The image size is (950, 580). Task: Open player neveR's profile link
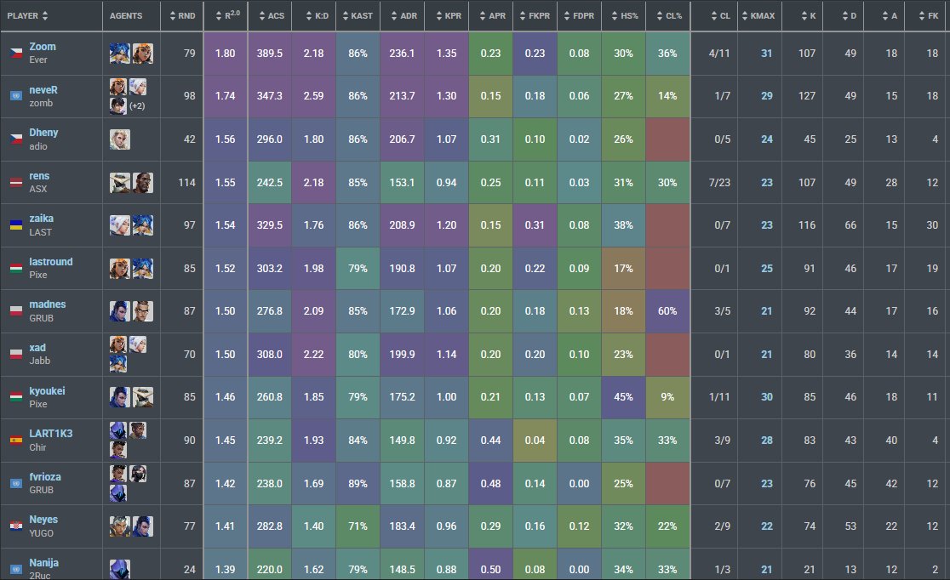pyautogui.click(x=43, y=90)
